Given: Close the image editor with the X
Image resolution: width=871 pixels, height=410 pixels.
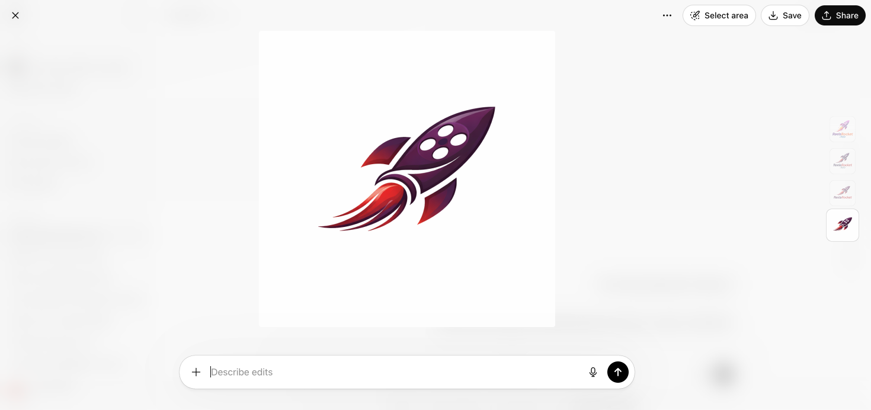Looking at the screenshot, I should coord(15,15).
